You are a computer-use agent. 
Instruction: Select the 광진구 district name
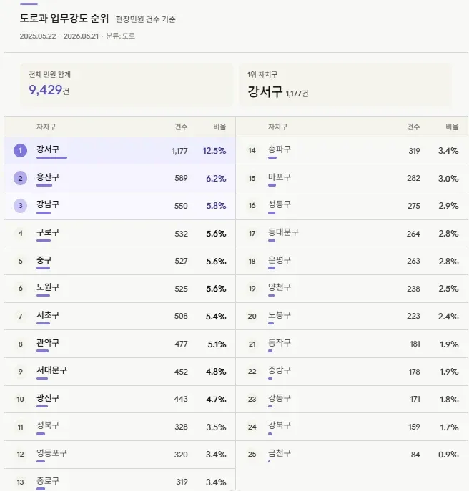click(x=48, y=397)
